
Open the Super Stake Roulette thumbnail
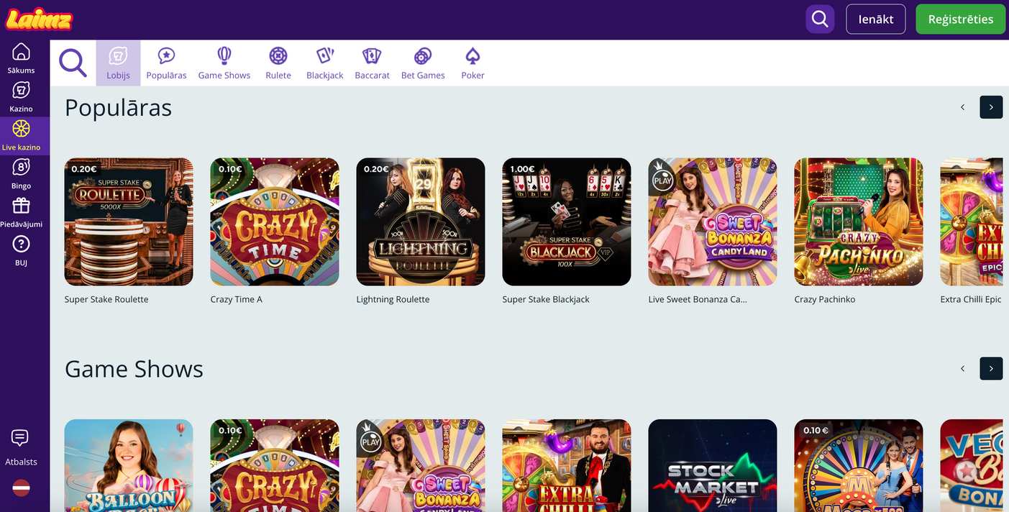click(129, 222)
